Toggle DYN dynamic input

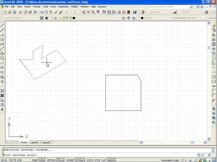coord(97,160)
